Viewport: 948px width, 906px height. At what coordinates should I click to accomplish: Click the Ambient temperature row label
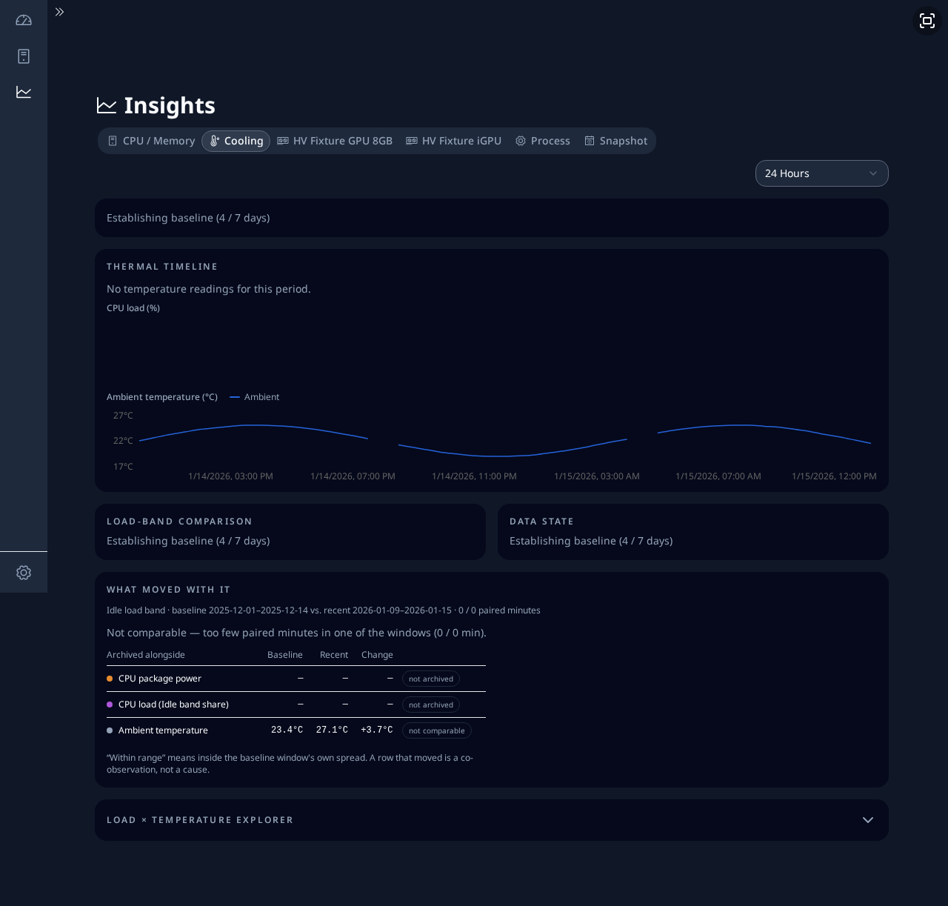[163, 730]
